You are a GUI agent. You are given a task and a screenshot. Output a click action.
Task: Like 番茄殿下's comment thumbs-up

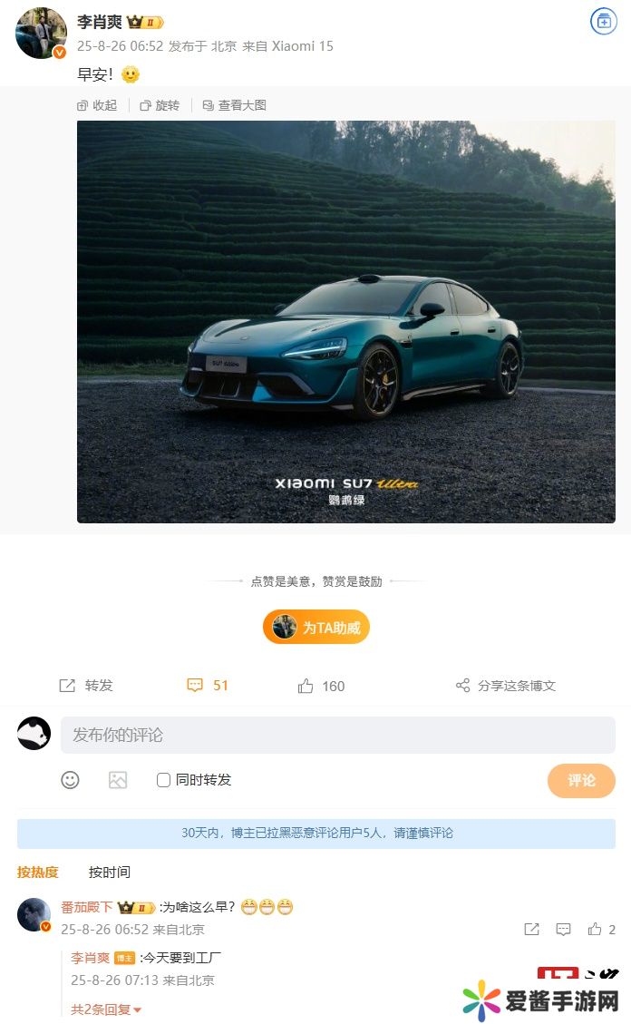point(595,929)
